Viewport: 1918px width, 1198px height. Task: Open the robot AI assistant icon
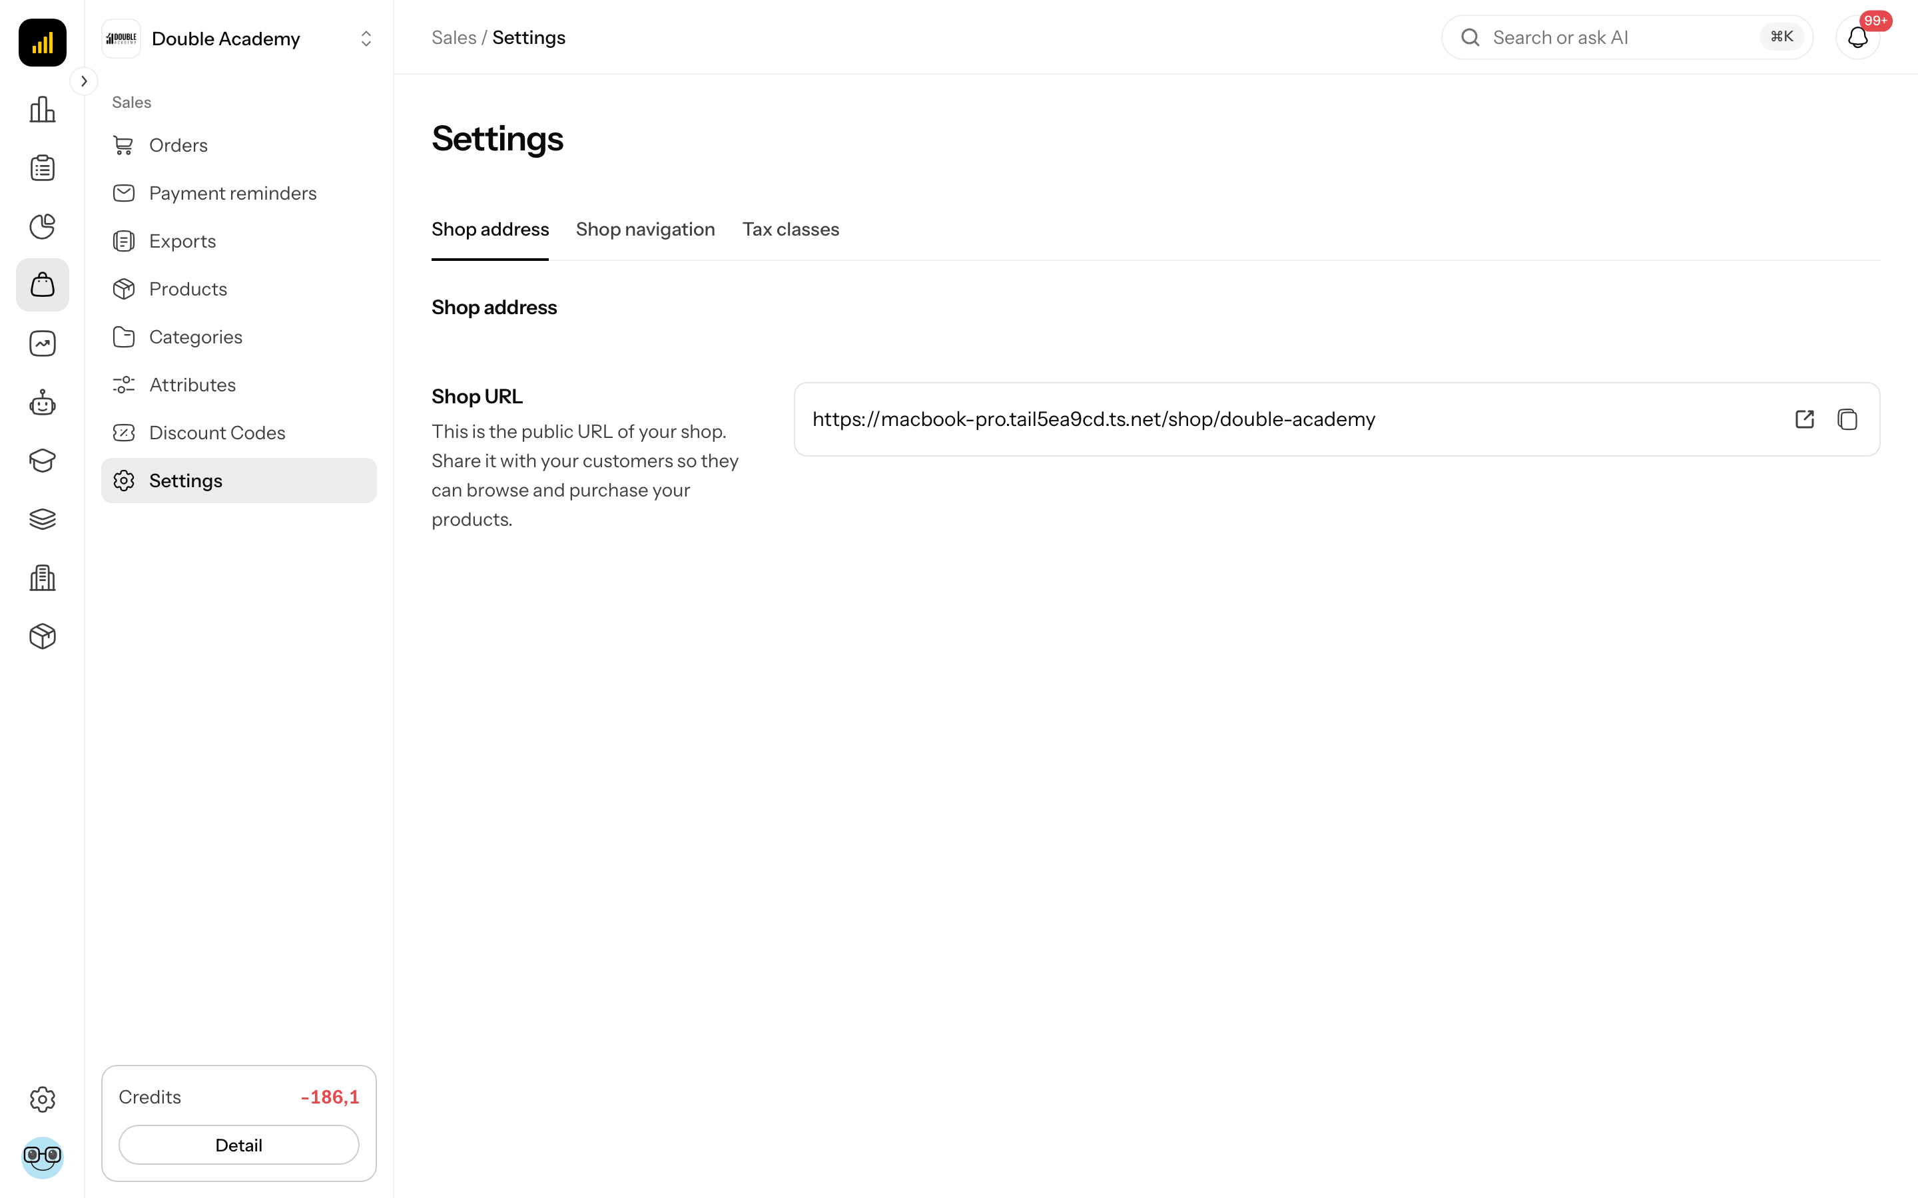click(42, 403)
